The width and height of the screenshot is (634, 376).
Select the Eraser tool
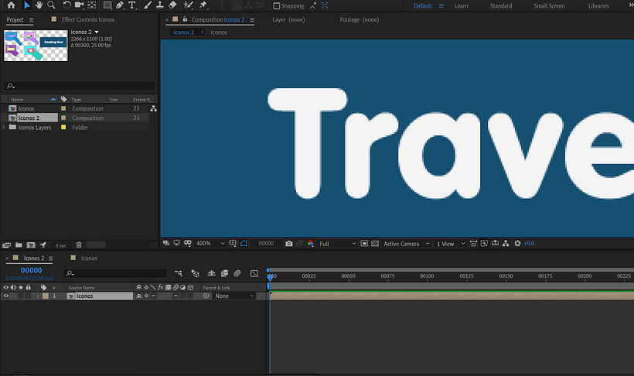coord(172,5)
